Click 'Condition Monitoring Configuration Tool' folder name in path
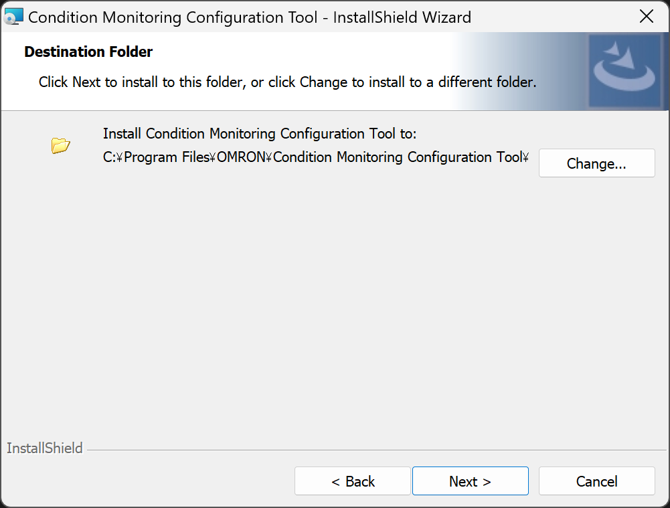 [x=397, y=157]
